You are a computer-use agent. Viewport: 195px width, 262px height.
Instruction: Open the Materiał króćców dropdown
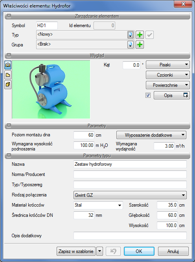98,205
